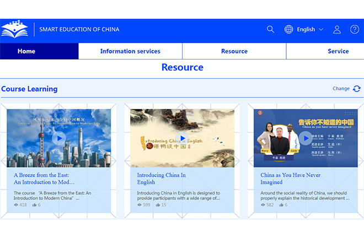The height and width of the screenshot is (238, 364).
Task: Click the help question mark icon
Action: pyautogui.click(x=355, y=29)
